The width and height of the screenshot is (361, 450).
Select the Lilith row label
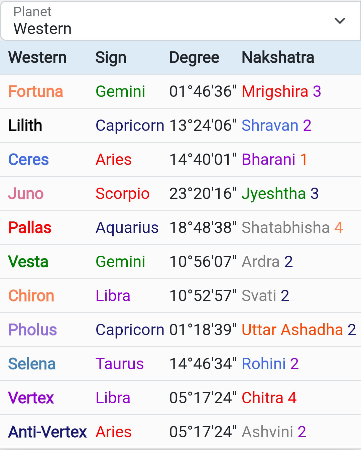pyautogui.click(x=25, y=126)
